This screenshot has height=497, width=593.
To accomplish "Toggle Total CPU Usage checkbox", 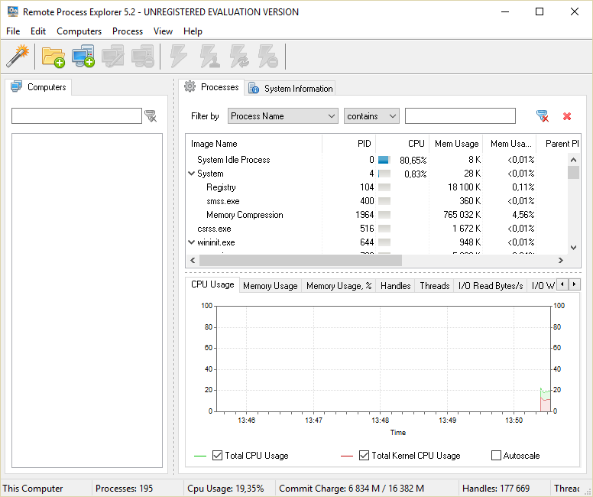I will tap(217, 455).
